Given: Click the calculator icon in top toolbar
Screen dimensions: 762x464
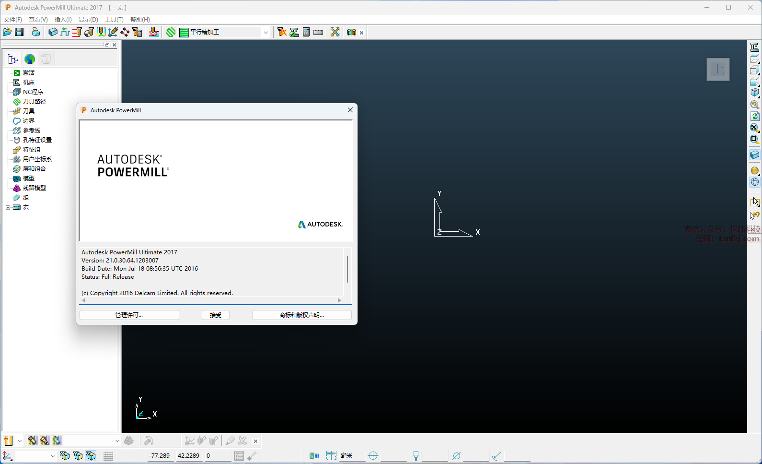Looking at the screenshot, I should (x=306, y=32).
